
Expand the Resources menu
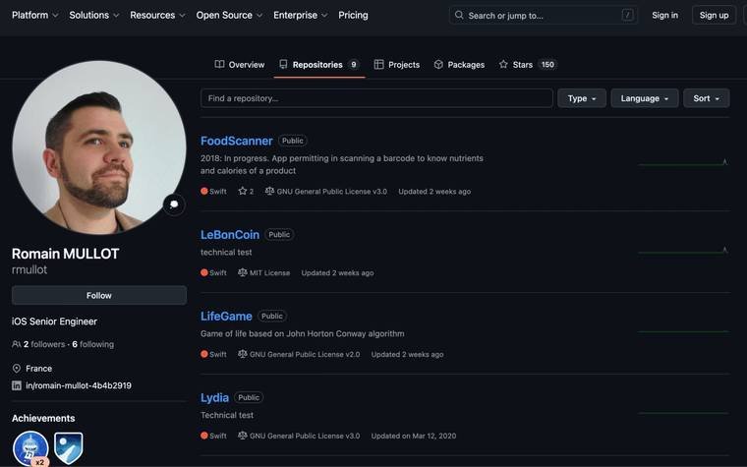point(157,16)
